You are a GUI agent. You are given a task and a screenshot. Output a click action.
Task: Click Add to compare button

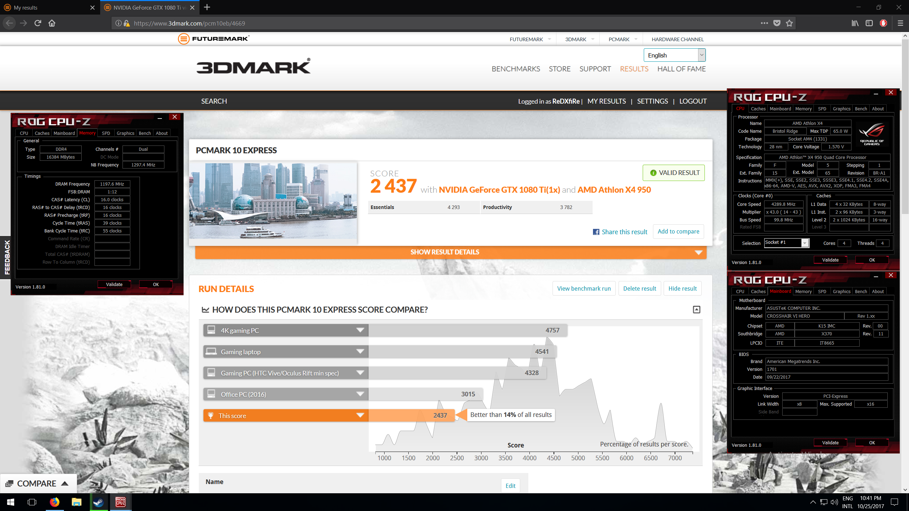[678, 231]
